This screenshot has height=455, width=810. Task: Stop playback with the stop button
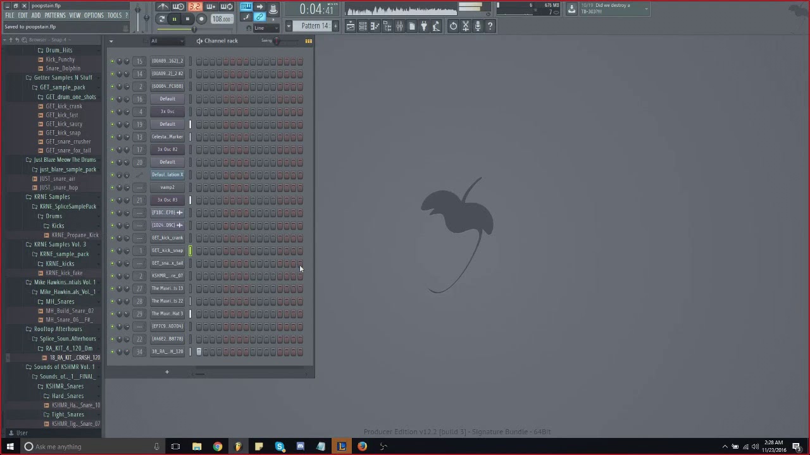point(187,19)
